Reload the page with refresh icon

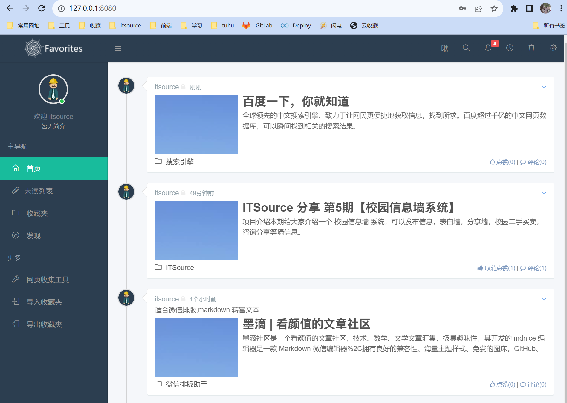(42, 8)
